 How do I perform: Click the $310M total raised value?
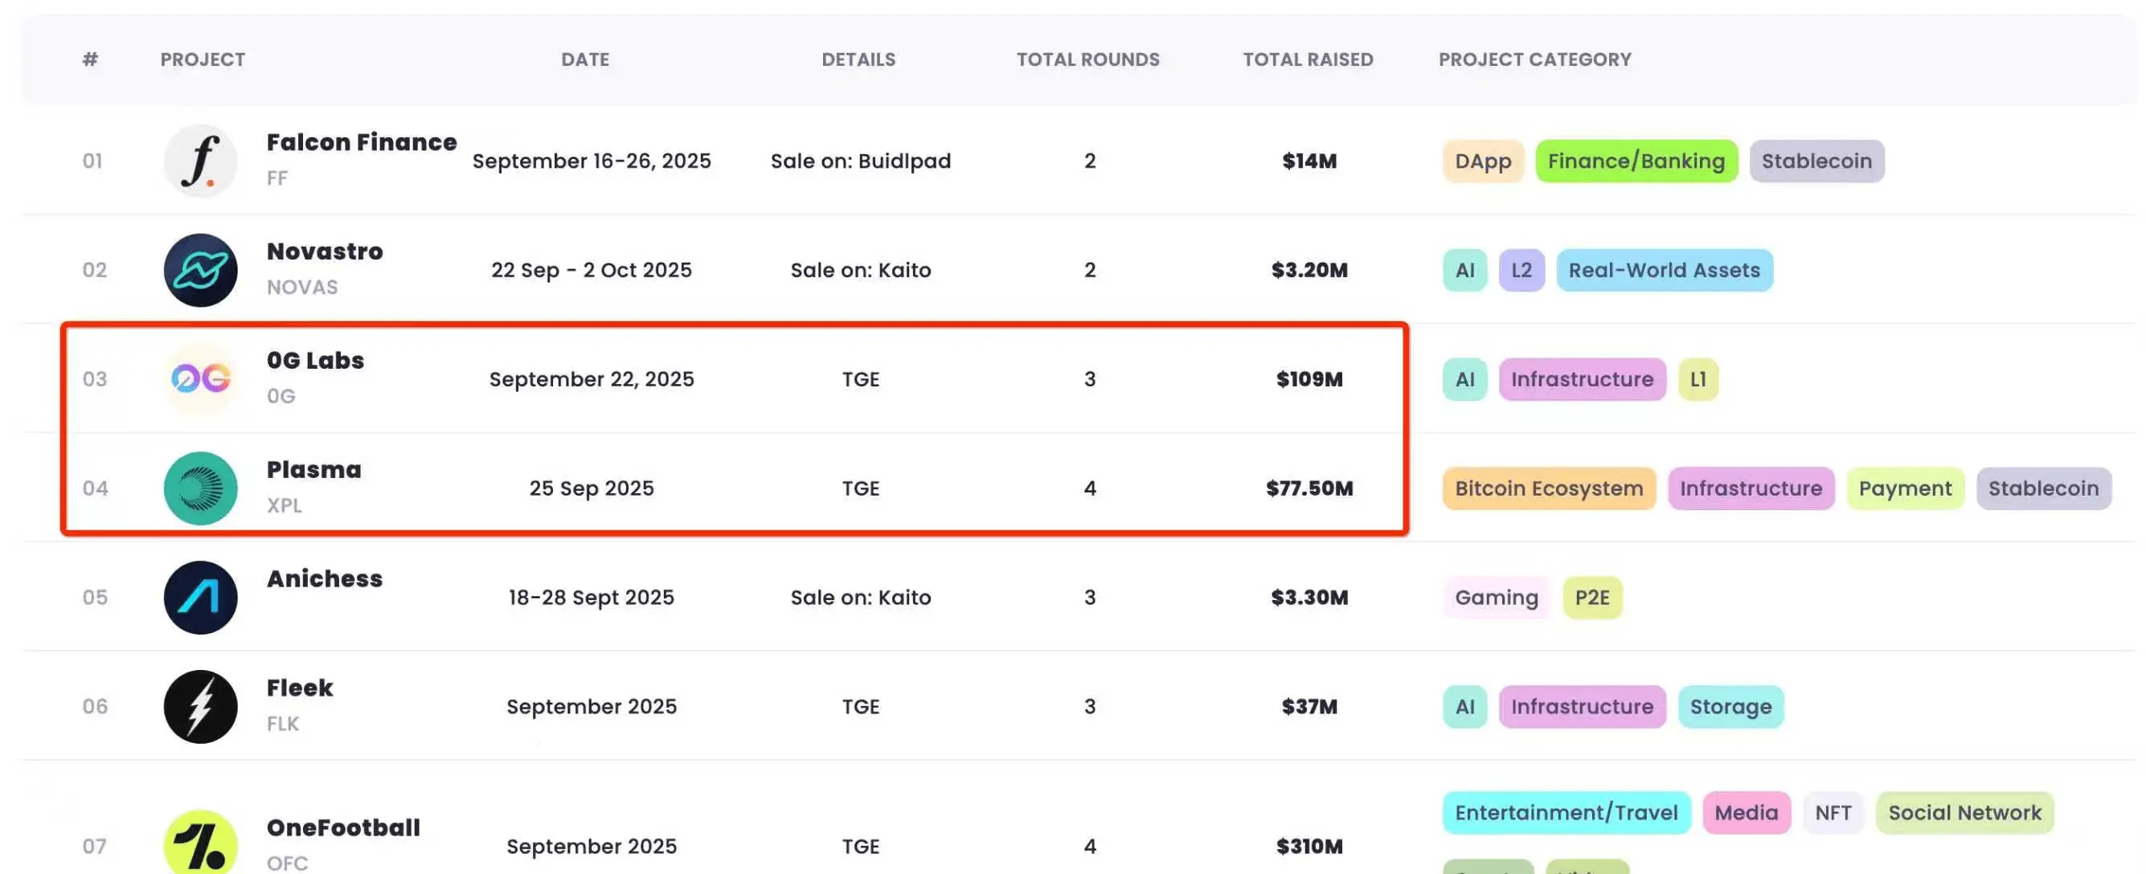point(1308,846)
